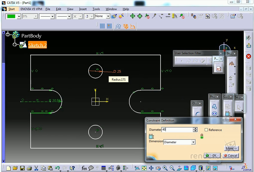Click the Formula f(x) icon

pos(84,168)
